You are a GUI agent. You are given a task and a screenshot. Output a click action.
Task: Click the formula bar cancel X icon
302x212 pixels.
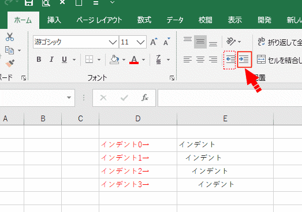tap(103, 98)
